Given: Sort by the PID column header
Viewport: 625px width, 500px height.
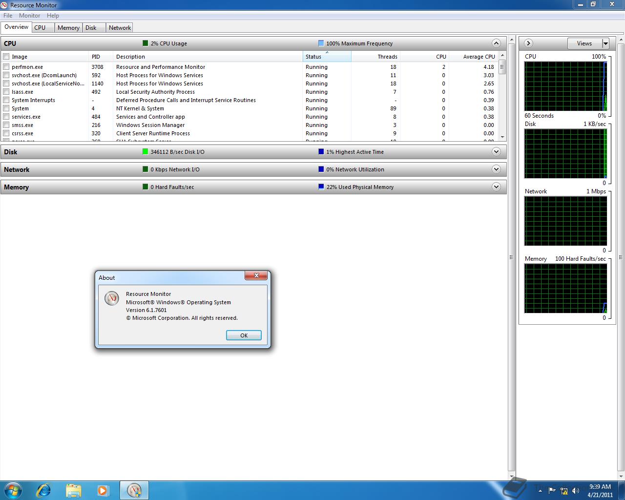Looking at the screenshot, I should click(101, 57).
